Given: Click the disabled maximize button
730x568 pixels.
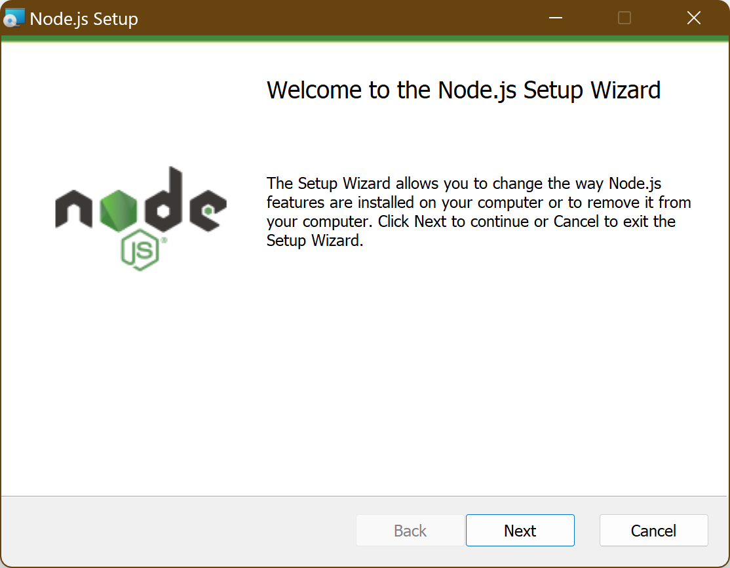Looking at the screenshot, I should click(x=624, y=18).
